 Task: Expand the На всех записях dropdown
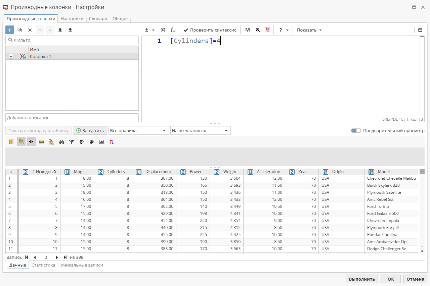click(200, 130)
